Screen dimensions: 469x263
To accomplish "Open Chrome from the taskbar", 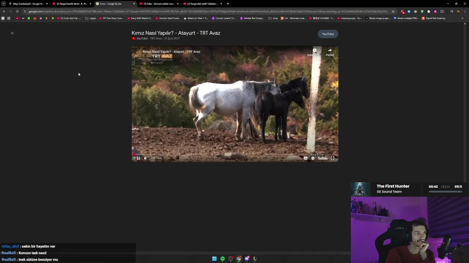I will click(239, 259).
